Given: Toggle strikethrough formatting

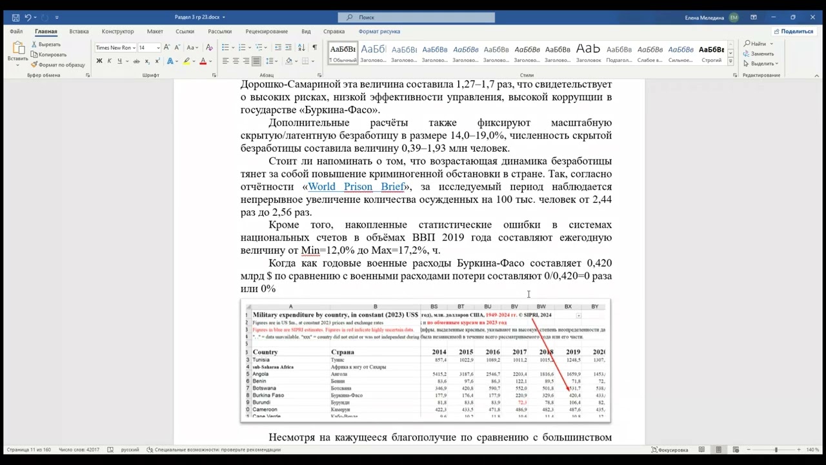Looking at the screenshot, I should tap(136, 61).
